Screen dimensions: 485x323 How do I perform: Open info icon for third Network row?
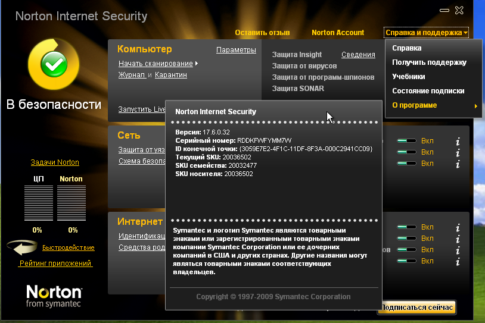458,164
